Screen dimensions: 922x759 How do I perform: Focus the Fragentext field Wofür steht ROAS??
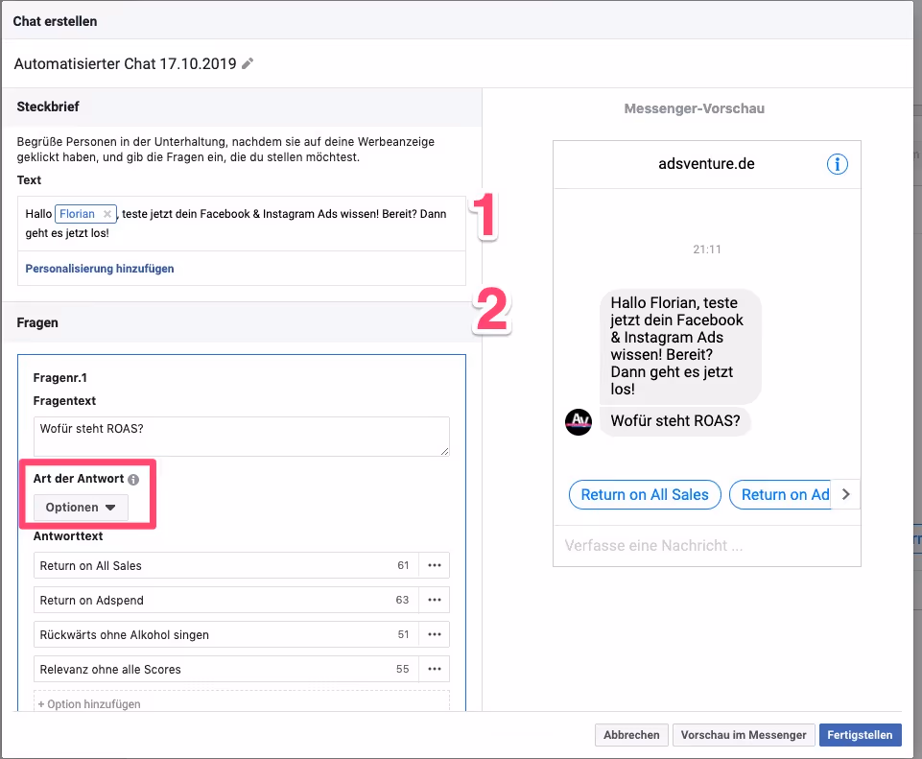(x=242, y=437)
